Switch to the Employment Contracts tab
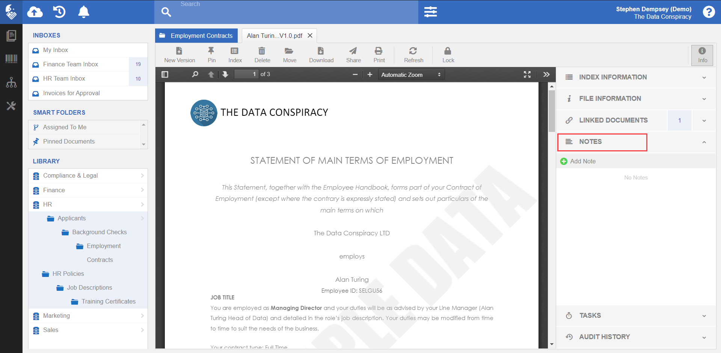The width and height of the screenshot is (721, 353). 196,36
